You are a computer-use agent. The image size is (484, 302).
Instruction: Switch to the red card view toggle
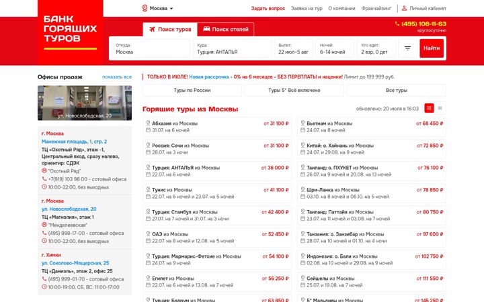pyautogui.click(x=429, y=108)
